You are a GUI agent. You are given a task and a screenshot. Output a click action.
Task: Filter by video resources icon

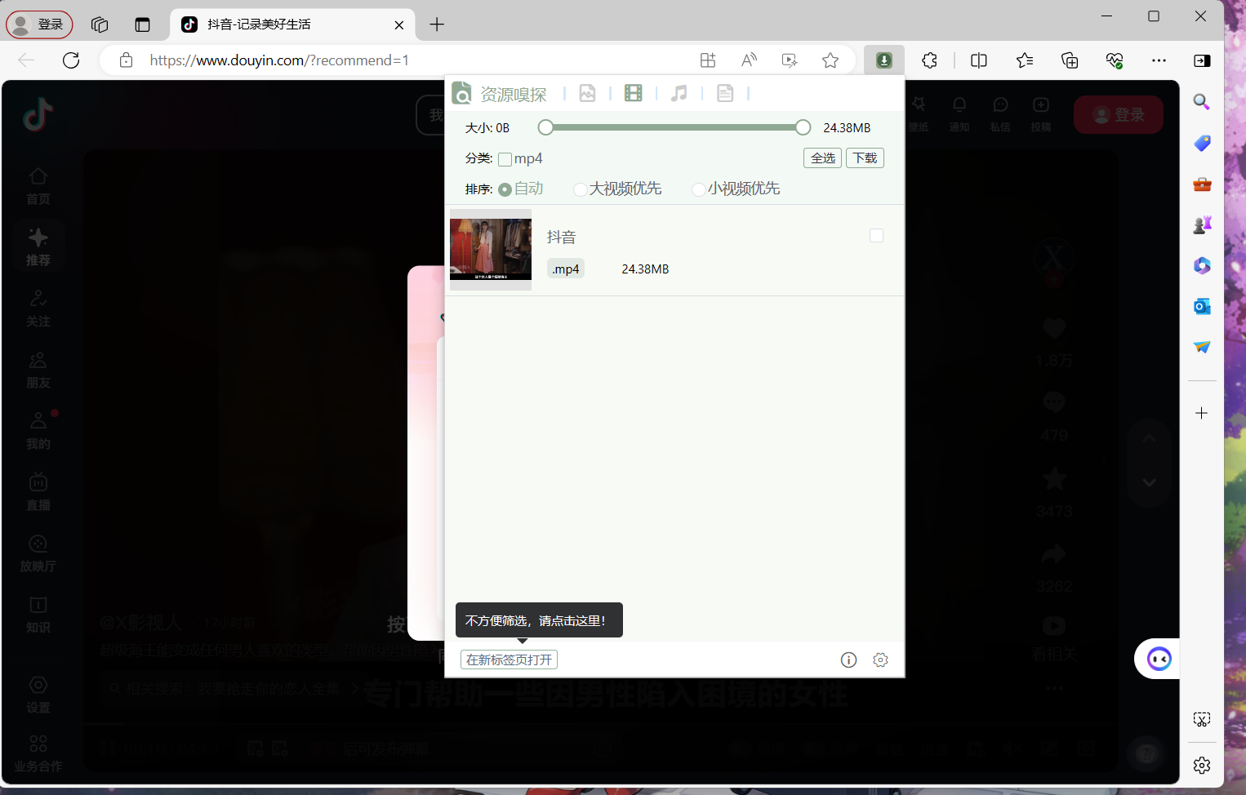pos(633,93)
